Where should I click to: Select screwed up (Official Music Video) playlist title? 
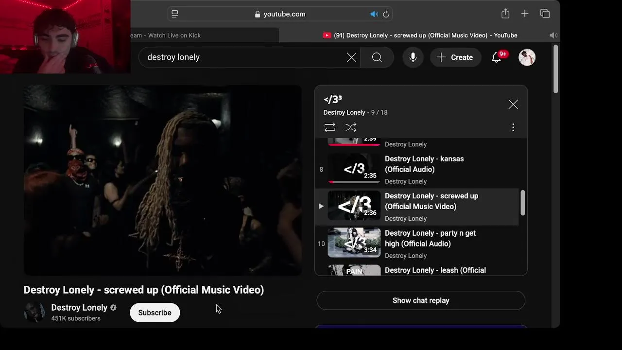click(x=432, y=201)
